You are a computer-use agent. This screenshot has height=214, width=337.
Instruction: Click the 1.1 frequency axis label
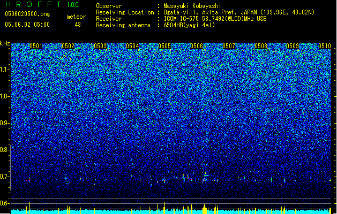click(x=5, y=70)
